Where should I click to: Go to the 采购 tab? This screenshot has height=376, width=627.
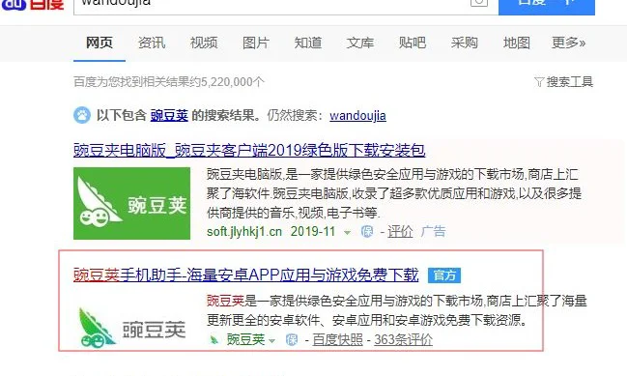(x=465, y=43)
